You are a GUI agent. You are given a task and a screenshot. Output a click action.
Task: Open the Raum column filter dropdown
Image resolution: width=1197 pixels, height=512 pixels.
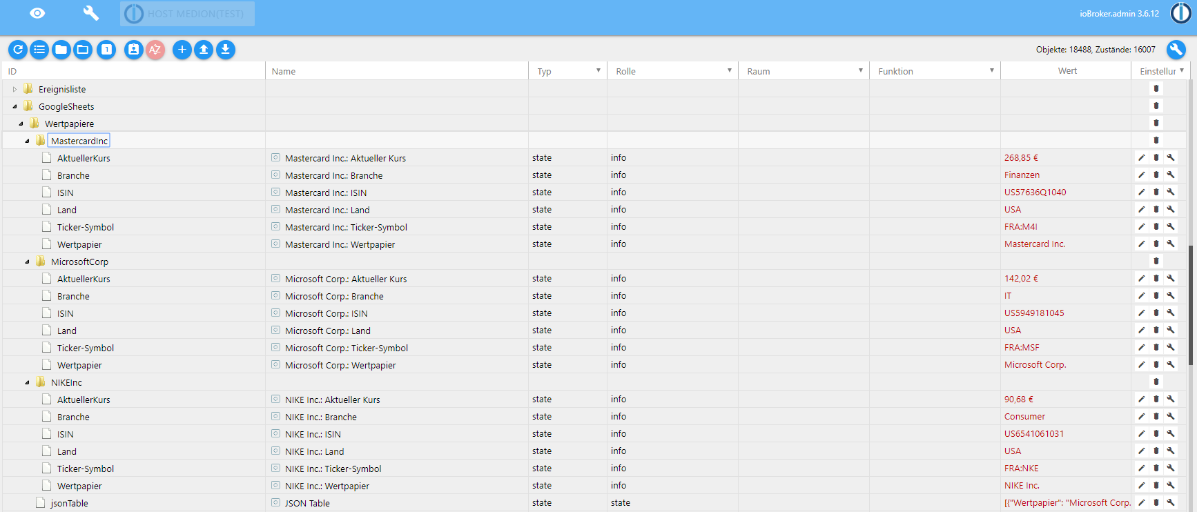[x=860, y=70]
